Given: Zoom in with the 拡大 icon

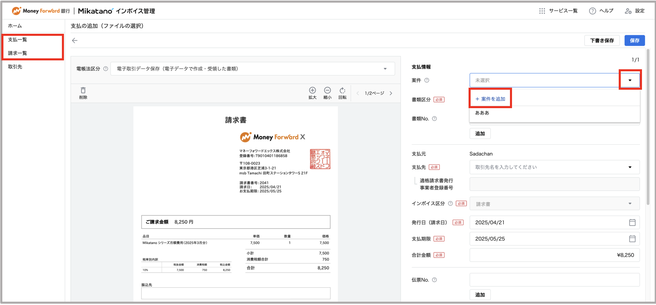Looking at the screenshot, I should click(312, 90).
